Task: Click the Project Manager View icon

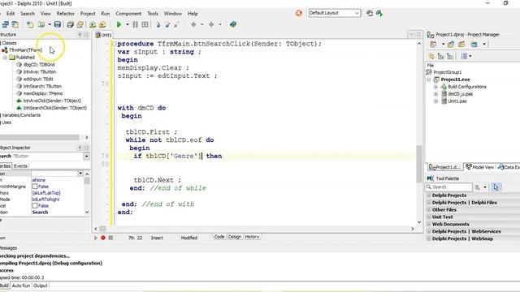Action: tap(474, 44)
